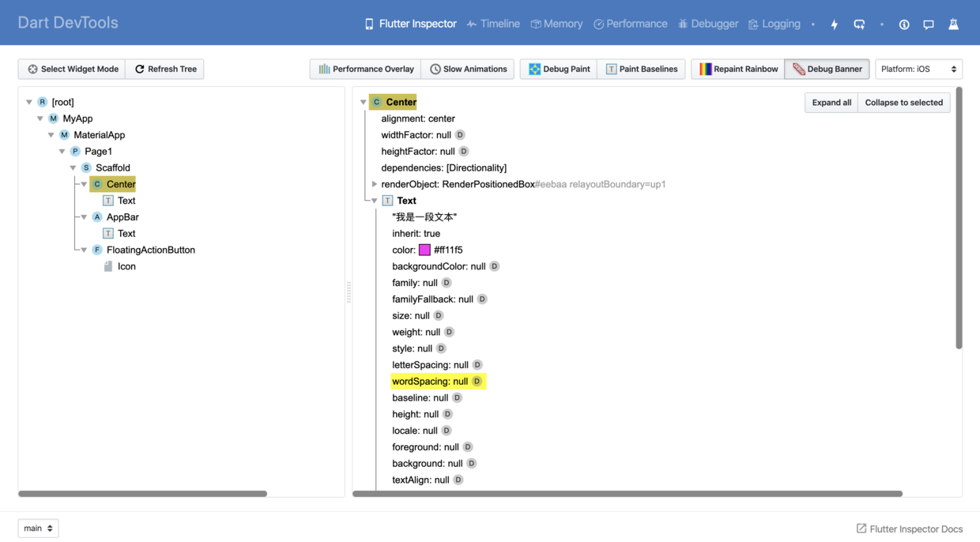Click the T icon of Text under Center
The image size is (980, 542).
pos(108,201)
